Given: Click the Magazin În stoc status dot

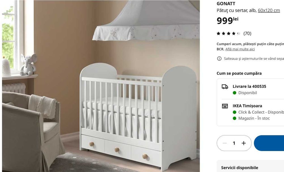Looking at the screenshot, I should [x=235, y=118].
